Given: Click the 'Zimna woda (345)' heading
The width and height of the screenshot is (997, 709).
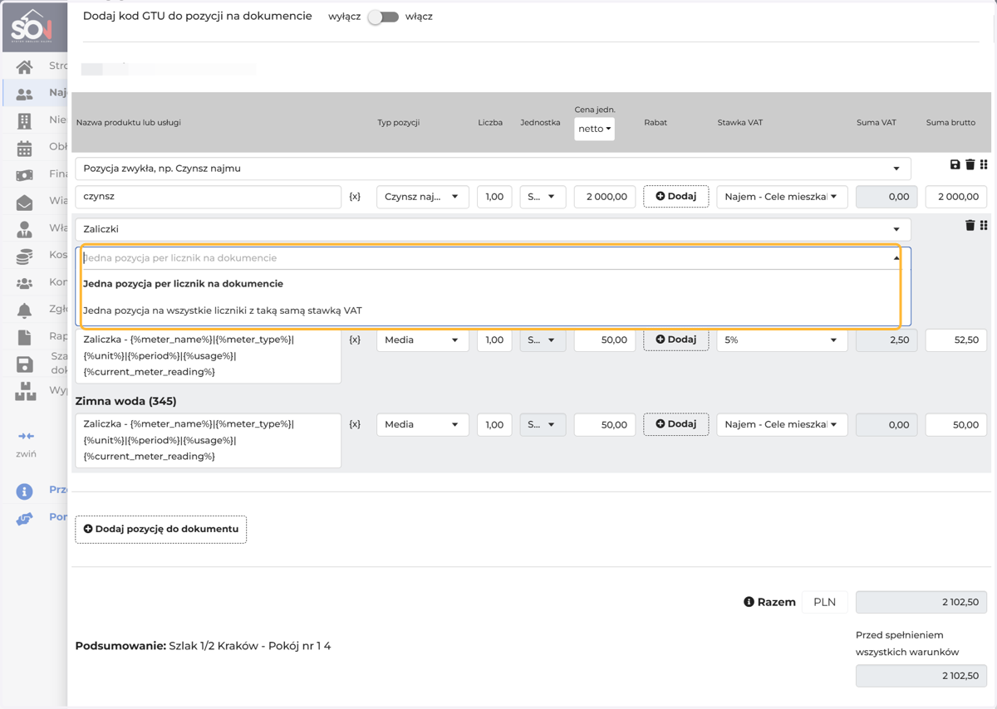Looking at the screenshot, I should point(125,401).
